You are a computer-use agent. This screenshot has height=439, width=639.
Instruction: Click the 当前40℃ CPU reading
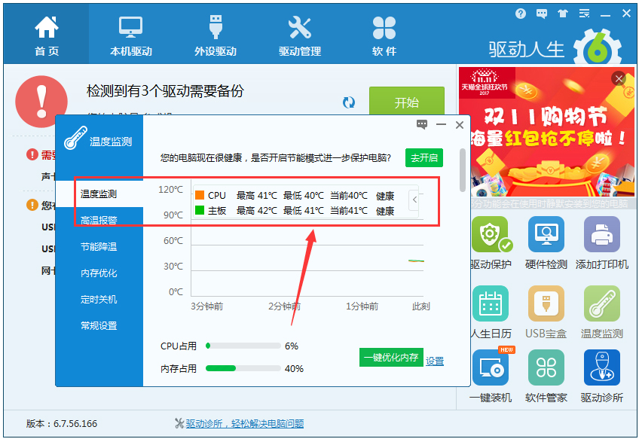[x=349, y=196]
